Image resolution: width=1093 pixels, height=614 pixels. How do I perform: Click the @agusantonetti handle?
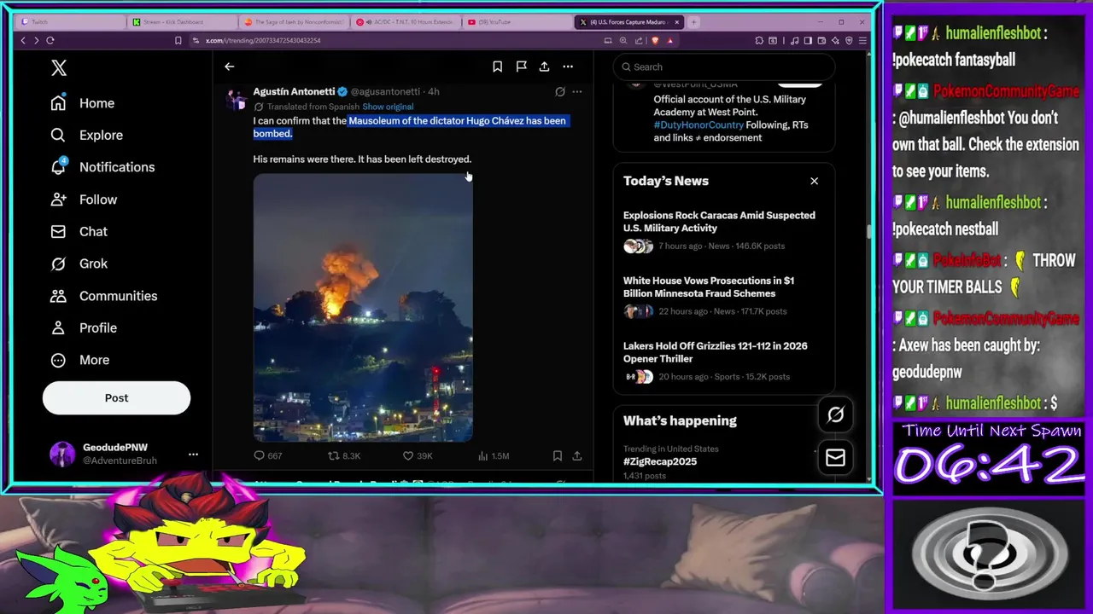click(385, 91)
